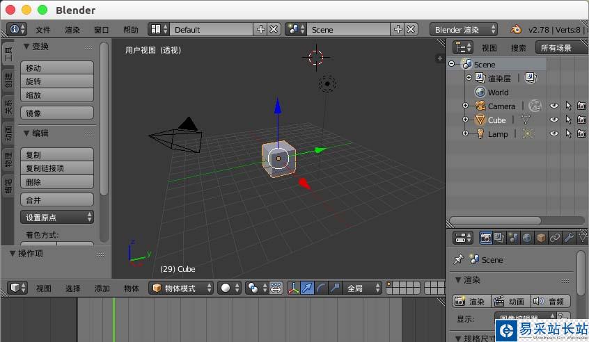
Task: Expand the Cube item in outliner
Action: 465,120
